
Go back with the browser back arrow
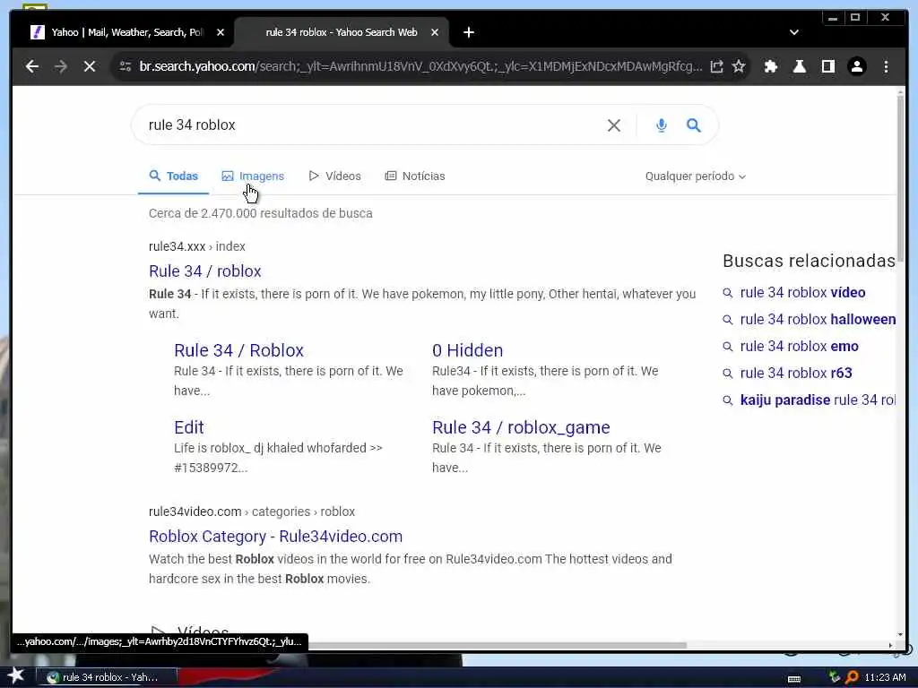(x=32, y=66)
